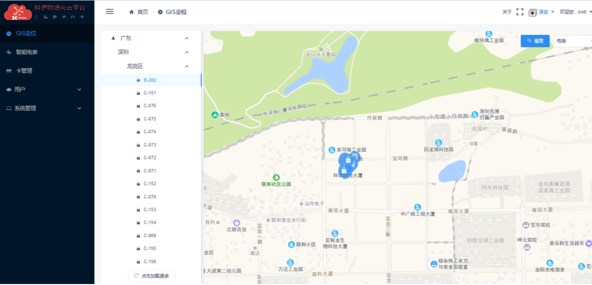Open the 语言 language dropdown
Viewport: 592px width, 285px height.
coord(546,12)
